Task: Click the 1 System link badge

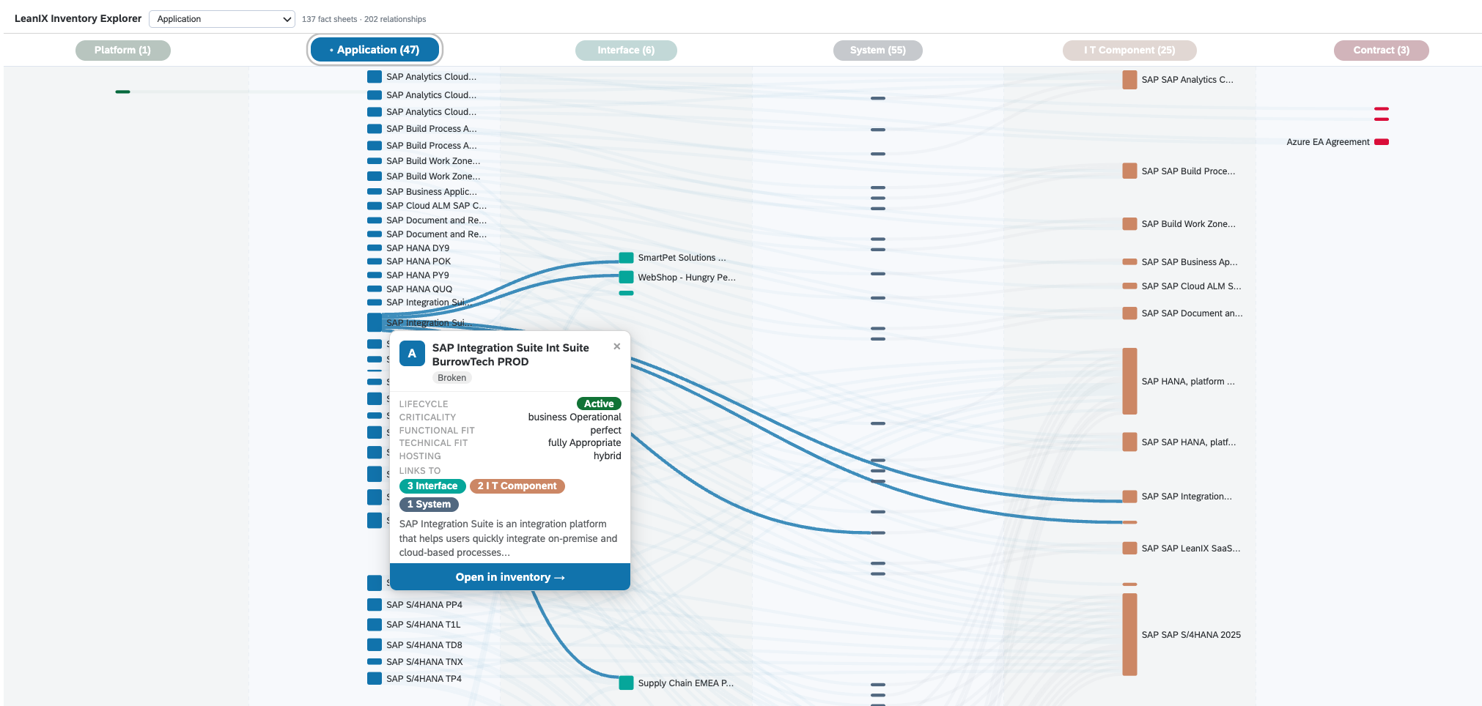Action: (x=429, y=505)
